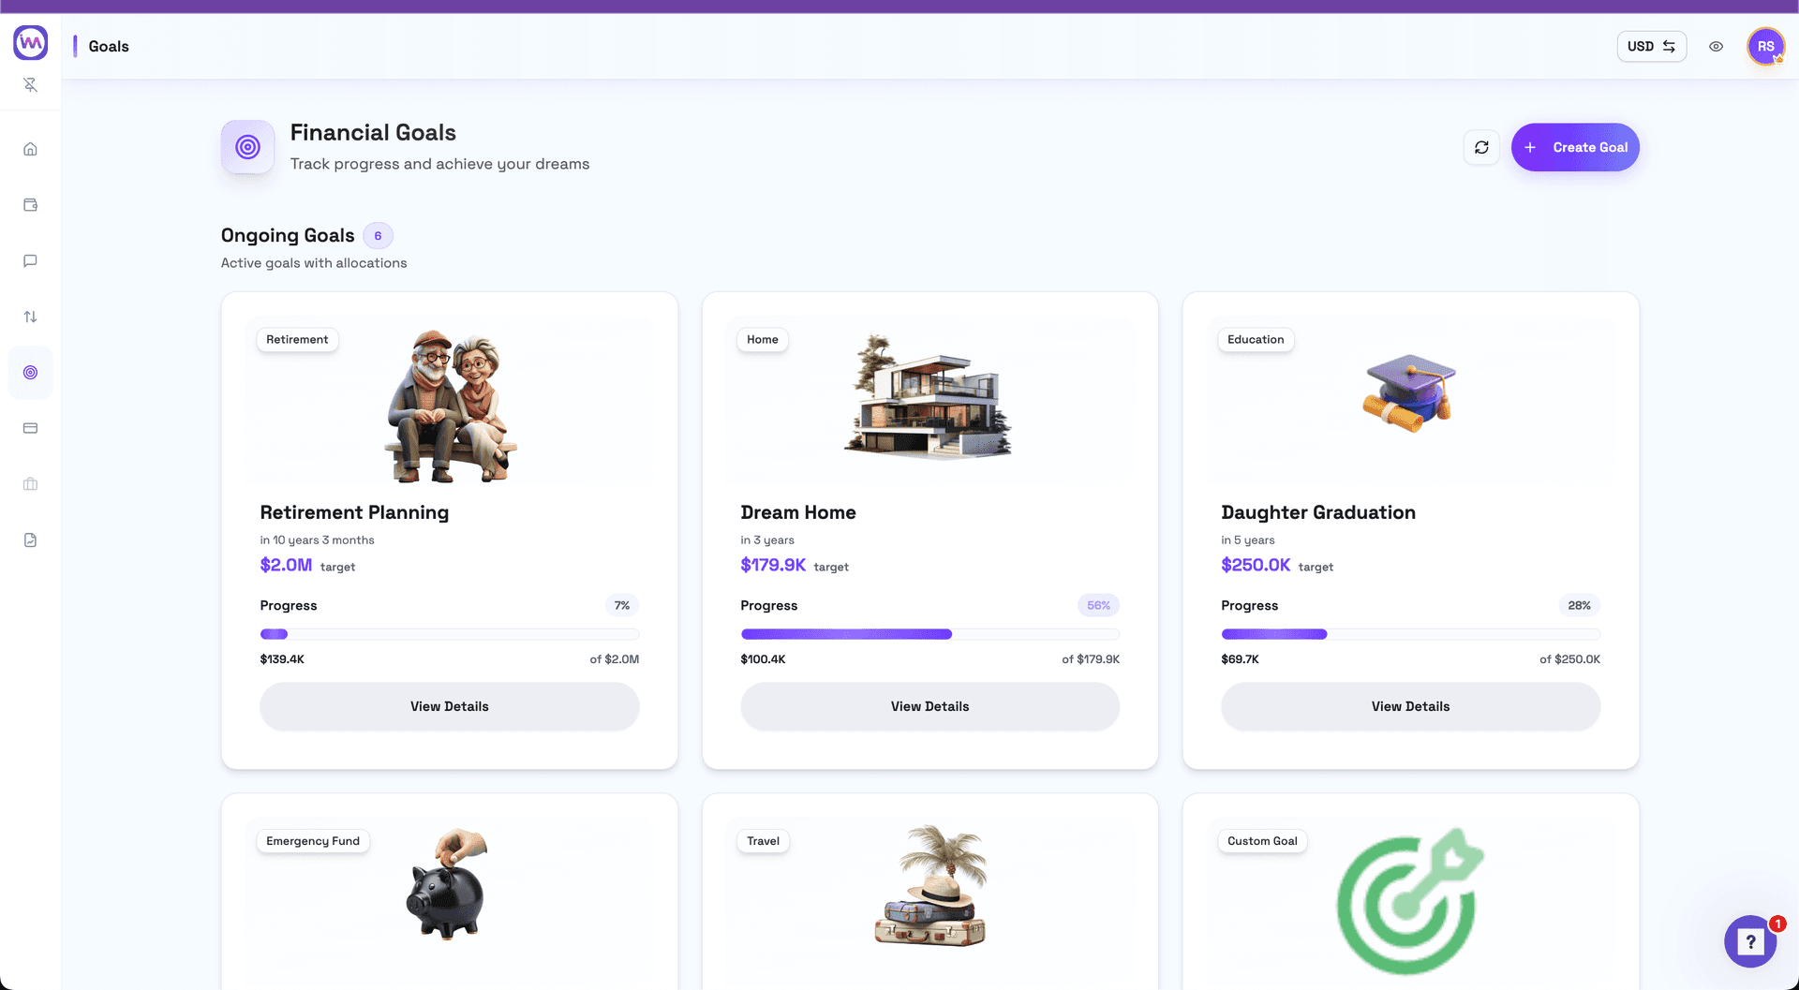Collapse the sidebar using the arrow icon

30,84
